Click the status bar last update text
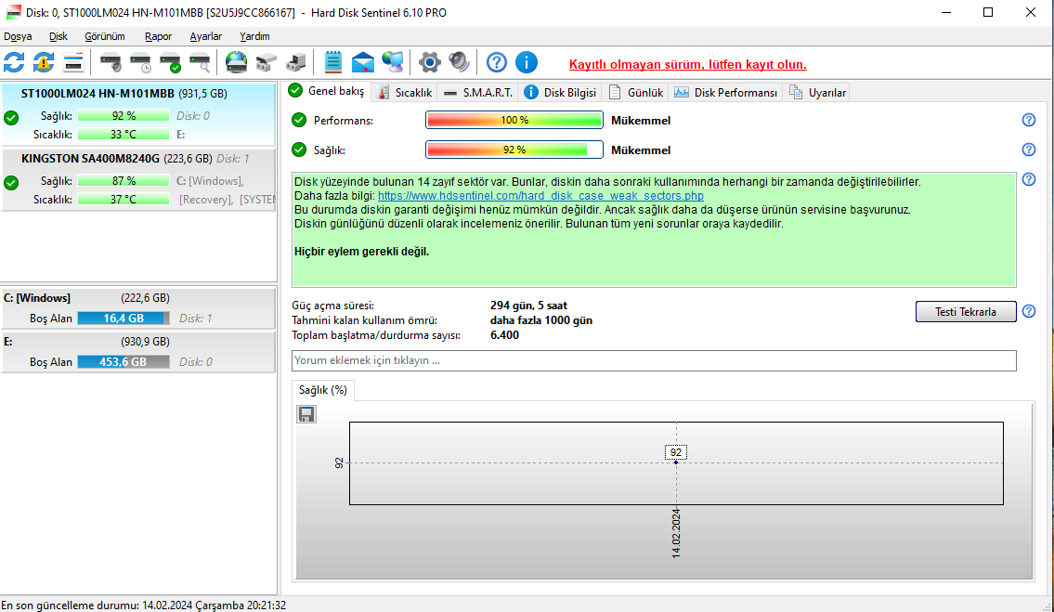This screenshot has height=612, width=1054. tap(144, 605)
